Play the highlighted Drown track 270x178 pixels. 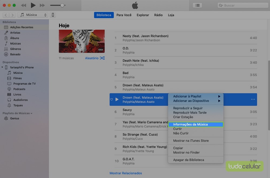(117, 100)
